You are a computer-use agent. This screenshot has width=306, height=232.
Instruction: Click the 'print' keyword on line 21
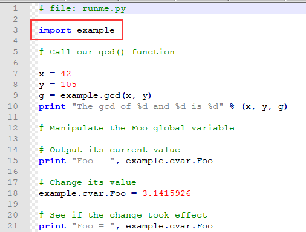coord(52,226)
